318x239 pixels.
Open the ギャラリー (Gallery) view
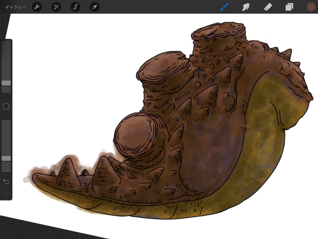(x=15, y=7)
